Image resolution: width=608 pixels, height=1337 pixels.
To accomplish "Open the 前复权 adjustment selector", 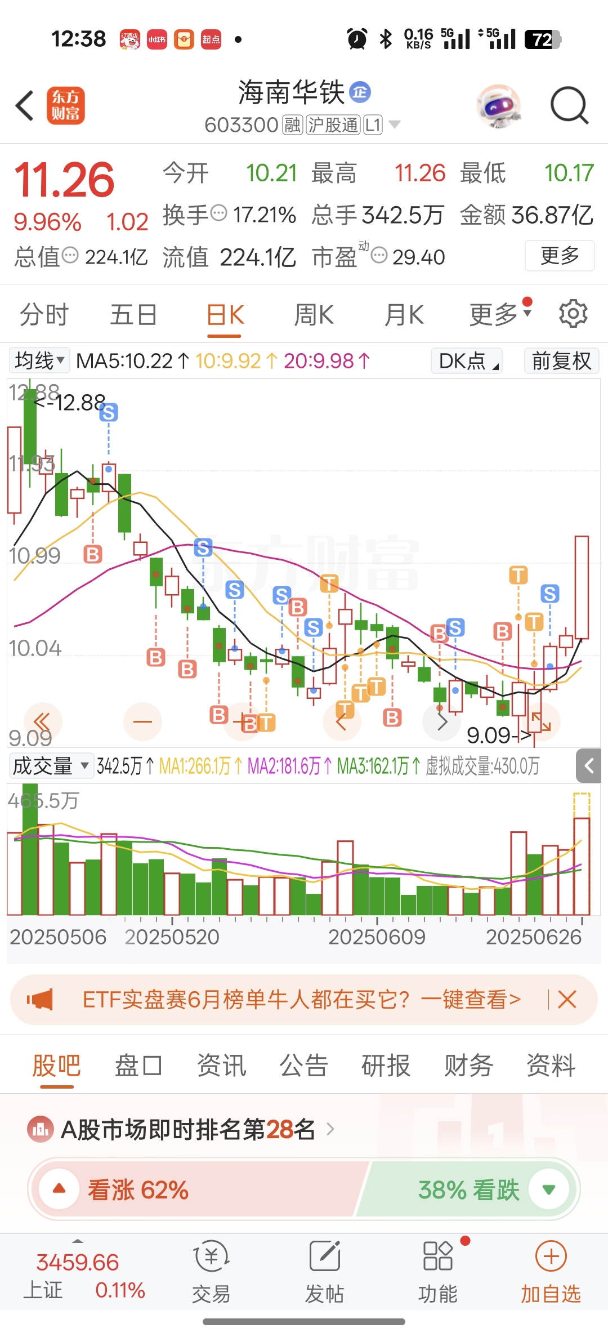I will point(561,361).
